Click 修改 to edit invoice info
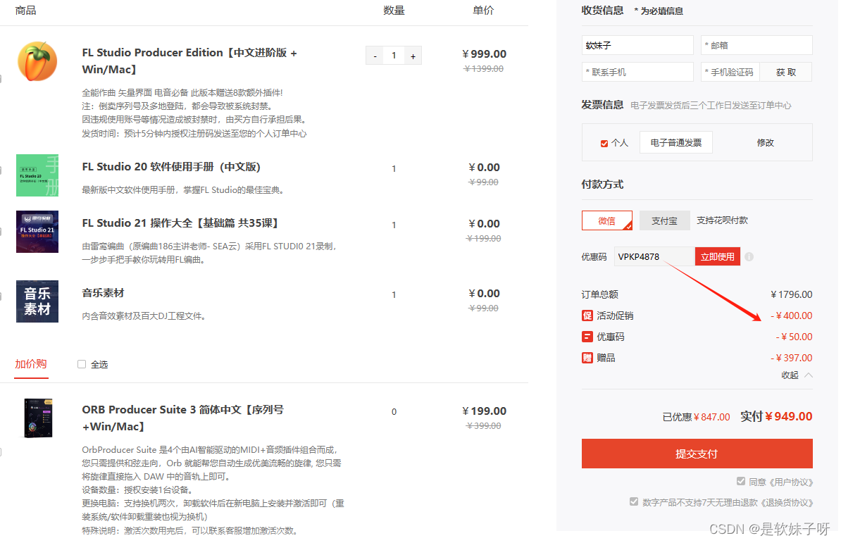Screen dimensions: 841x543 (766, 142)
